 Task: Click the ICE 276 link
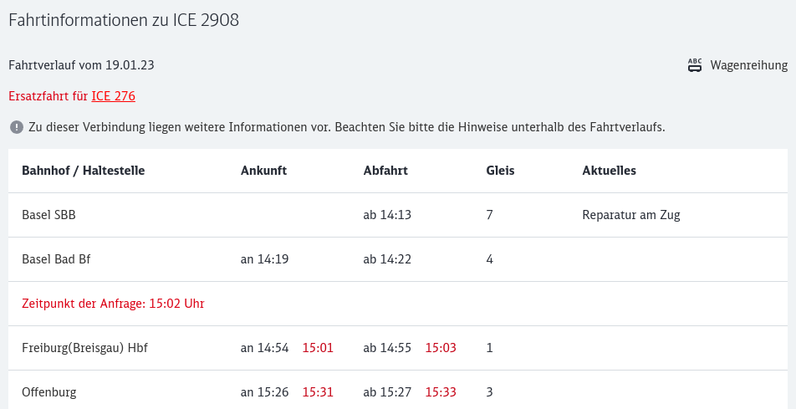pos(113,96)
